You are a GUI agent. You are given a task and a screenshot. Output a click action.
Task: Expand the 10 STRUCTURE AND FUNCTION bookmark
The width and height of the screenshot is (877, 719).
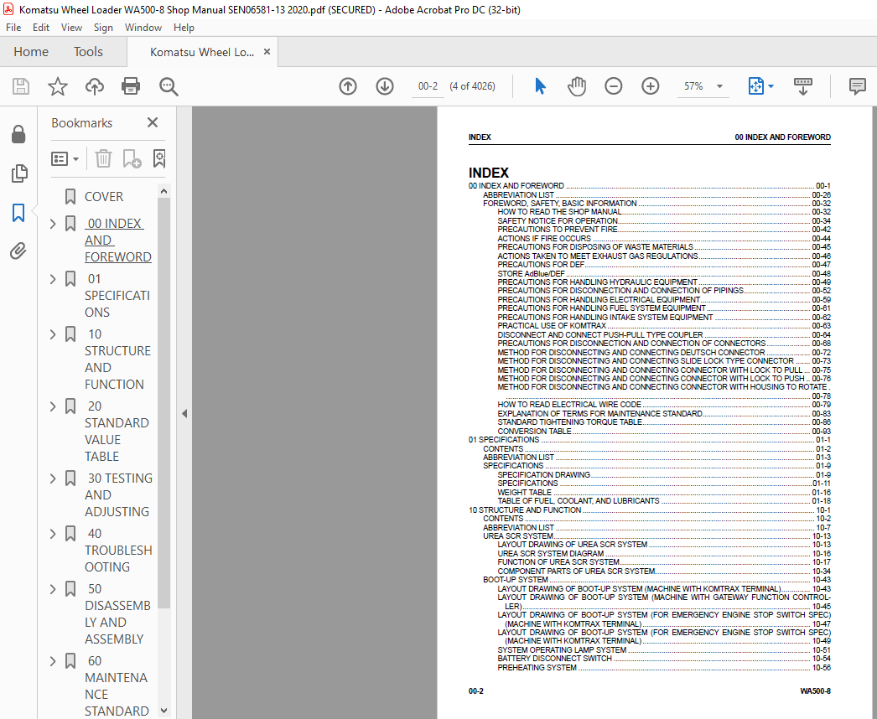click(x=53, y=334)
